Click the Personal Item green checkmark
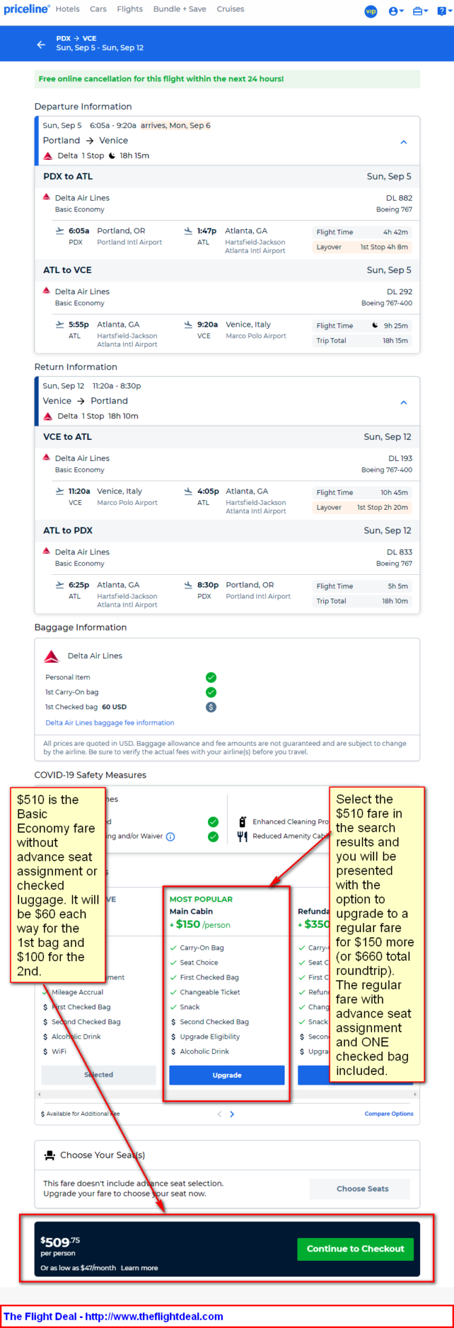Screen dimensions: 454x1328 click(x=211, y=677)
